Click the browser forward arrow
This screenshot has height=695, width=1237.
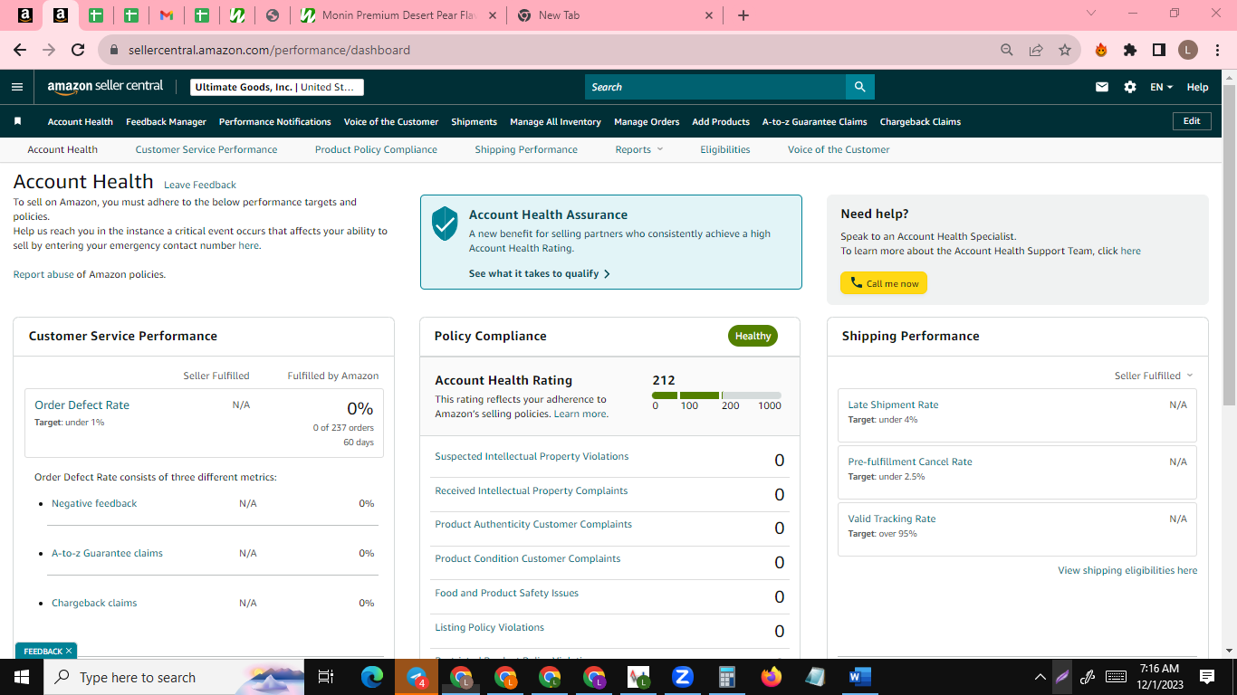tap(49, 50)
